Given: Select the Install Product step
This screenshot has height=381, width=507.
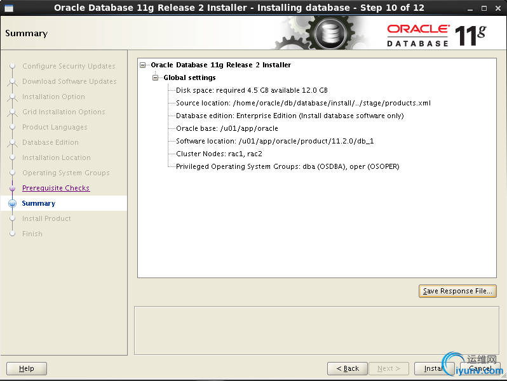Looking at the screenshot, I should pyautogui.click(x=46, y=218).
